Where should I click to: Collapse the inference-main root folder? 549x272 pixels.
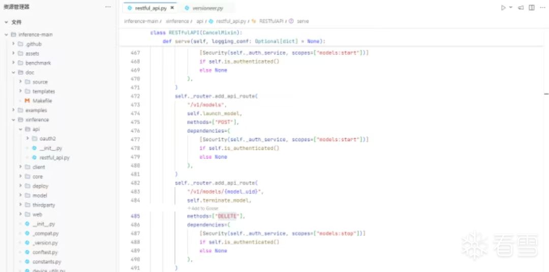7,35
